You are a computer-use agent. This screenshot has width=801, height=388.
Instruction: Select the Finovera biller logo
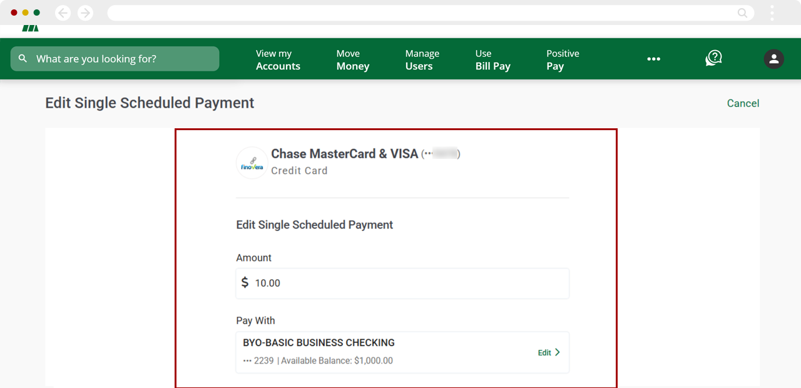coord(252,163)
